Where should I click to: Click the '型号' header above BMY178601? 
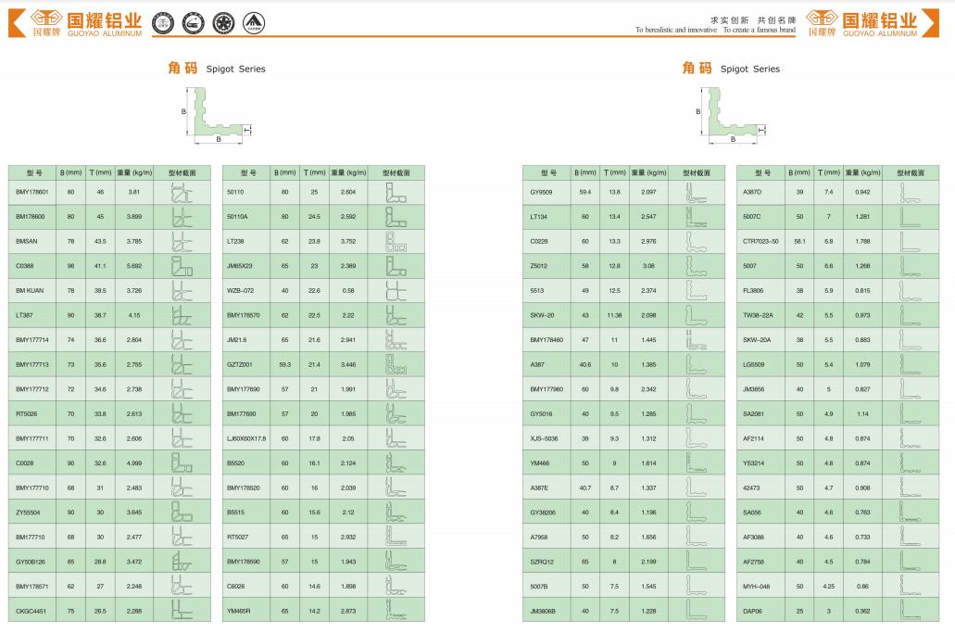(x=34, y=173)
